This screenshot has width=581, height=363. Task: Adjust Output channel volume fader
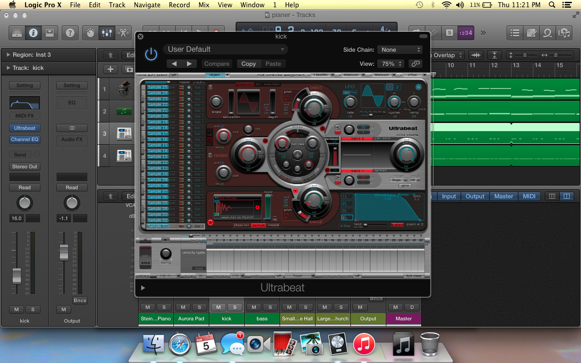click(64, 252)
